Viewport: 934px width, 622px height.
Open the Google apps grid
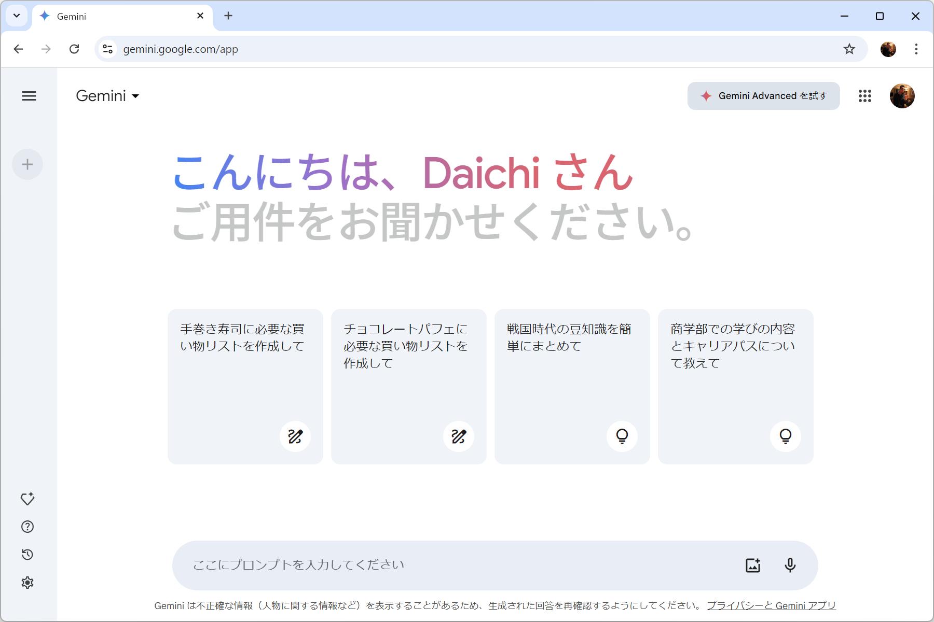pos(865,96)
